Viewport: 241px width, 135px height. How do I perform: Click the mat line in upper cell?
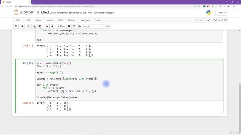click(39, 40)
